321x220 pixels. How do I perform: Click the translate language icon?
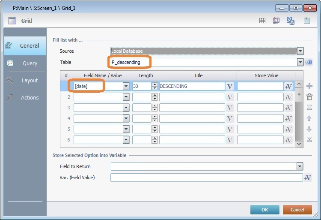[291, 21]
